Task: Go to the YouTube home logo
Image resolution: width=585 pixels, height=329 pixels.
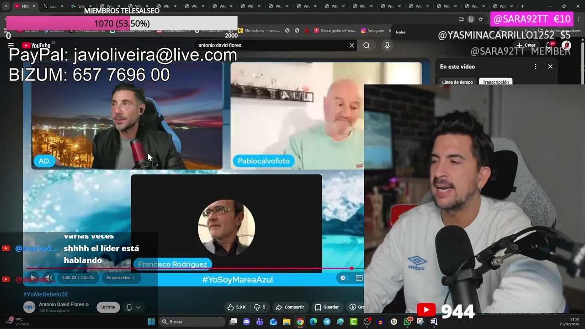Action: [36, 45]
